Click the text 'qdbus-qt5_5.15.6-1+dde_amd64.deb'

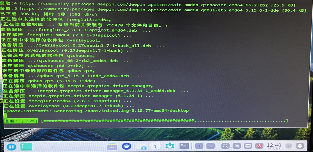[x=84, y=76]
